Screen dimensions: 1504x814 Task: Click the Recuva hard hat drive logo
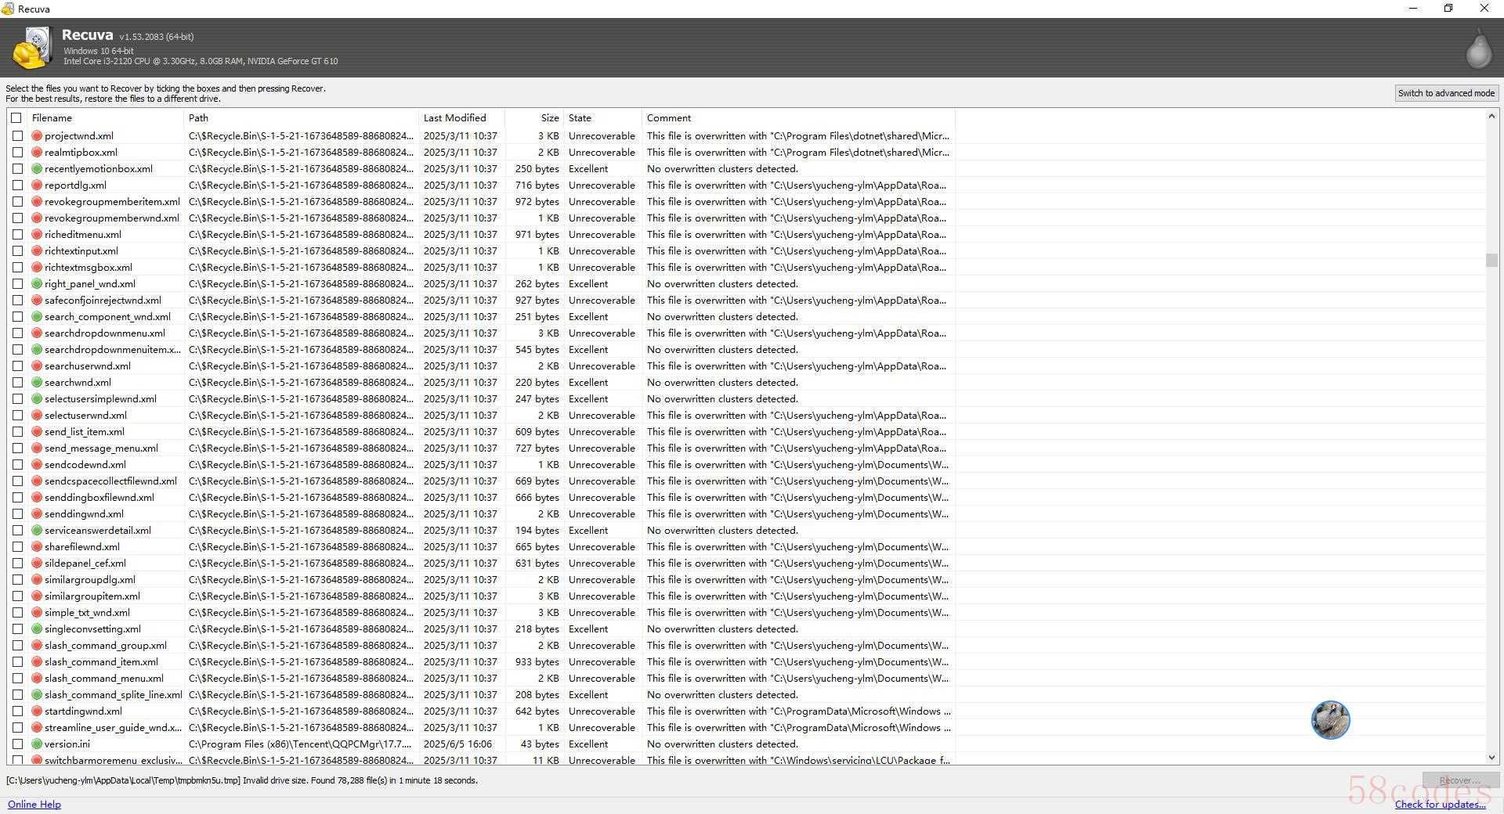pyautogui.click(x=31, y=49)
